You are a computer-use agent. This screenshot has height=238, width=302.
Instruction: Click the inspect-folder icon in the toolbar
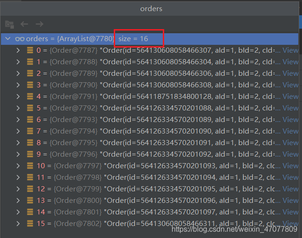point(9,24)
